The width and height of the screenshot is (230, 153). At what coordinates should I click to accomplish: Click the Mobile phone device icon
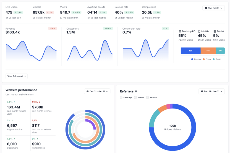(x=199, y=31)
